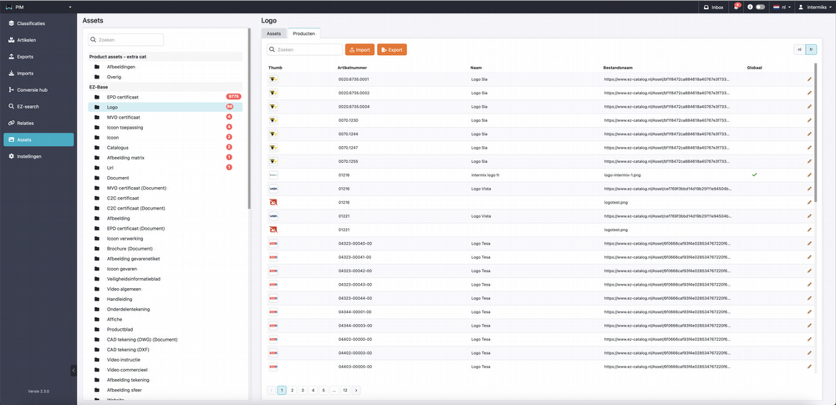Click the Instellingen gear icon
The height and width of the screenshot is (405, 836).
pos(11,156)
